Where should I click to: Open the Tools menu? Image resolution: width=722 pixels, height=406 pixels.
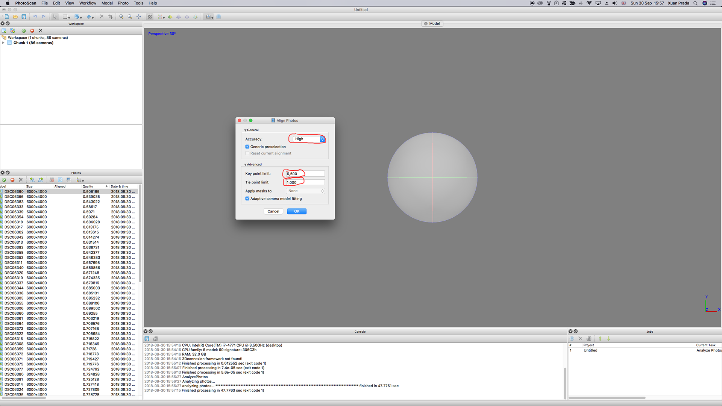point(138,3)
